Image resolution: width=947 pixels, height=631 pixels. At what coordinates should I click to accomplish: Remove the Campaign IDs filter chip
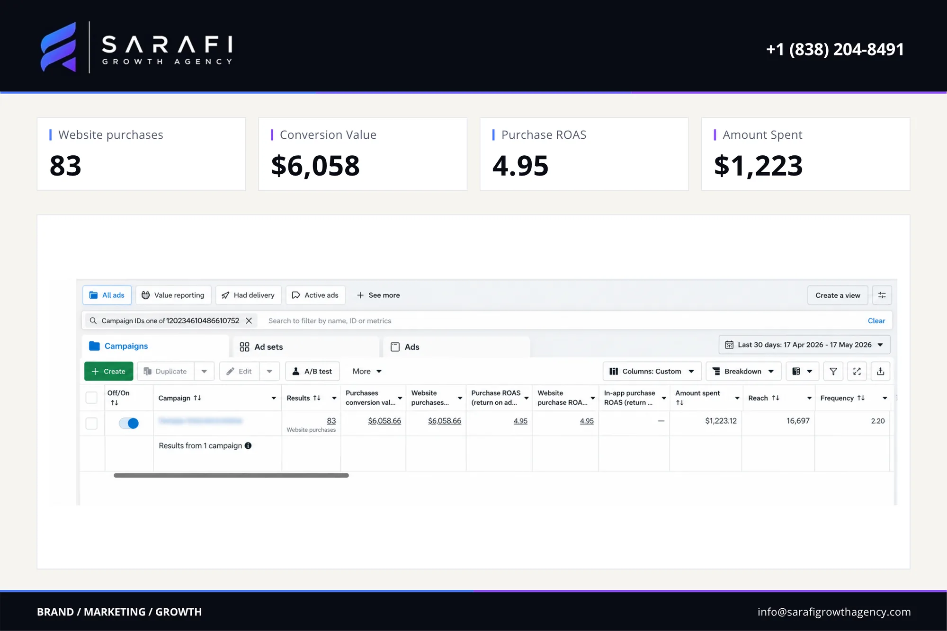click(x=249, y=320)
